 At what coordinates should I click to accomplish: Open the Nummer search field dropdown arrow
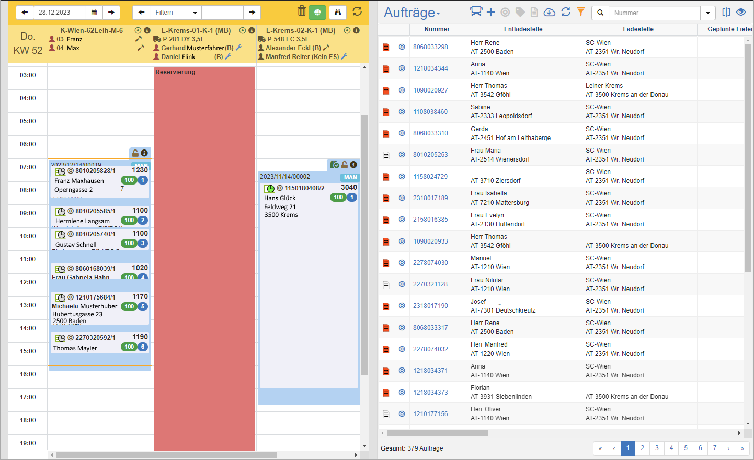(x=708, y=13)
